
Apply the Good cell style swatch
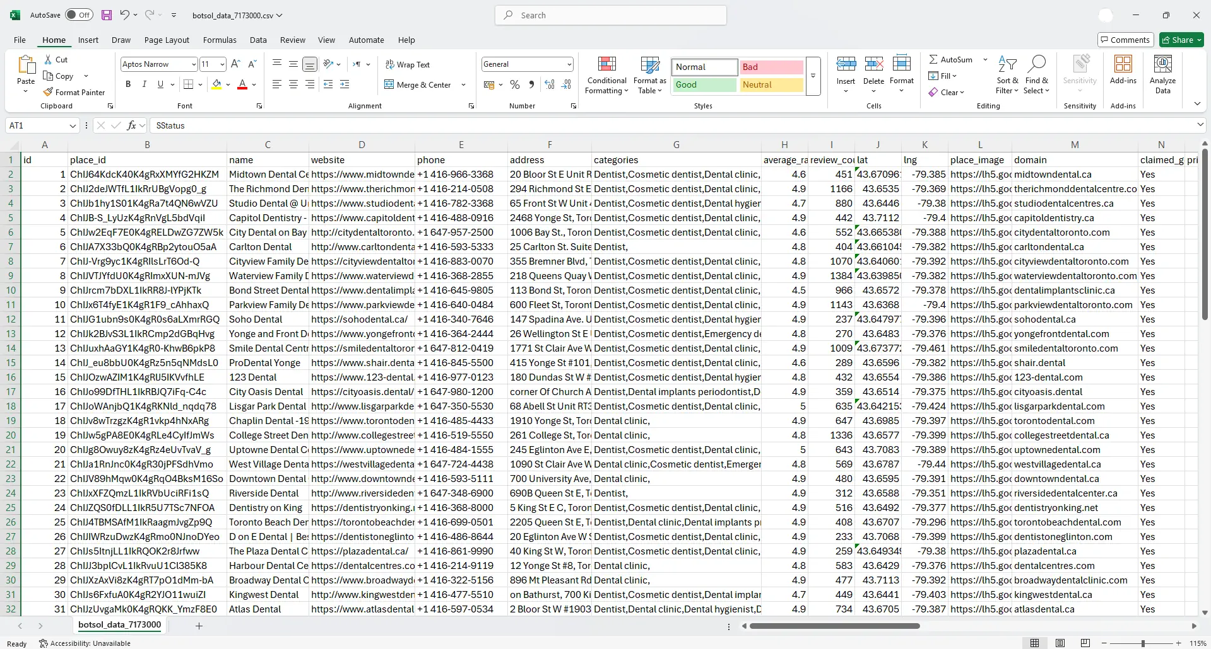click(x=704, y=85)
